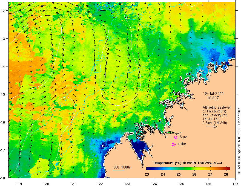Click the '0.5m/s (1kt 24h)' scale label
The width and height of the screenshot is (241, 186).
pyautogui.click(x=215, y=123)
